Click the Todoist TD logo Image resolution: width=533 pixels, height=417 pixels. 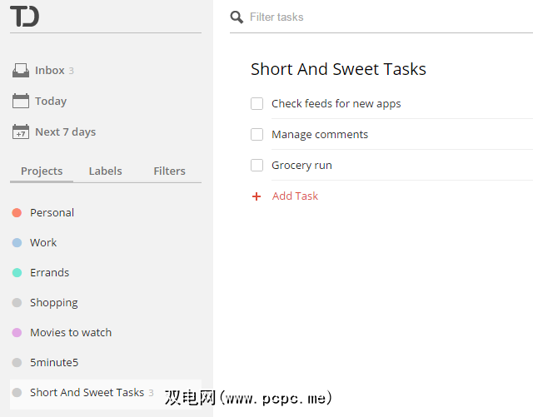tap(24, 17)
